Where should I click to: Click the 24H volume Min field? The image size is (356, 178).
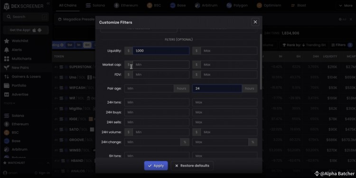click(x=161, y=132)
